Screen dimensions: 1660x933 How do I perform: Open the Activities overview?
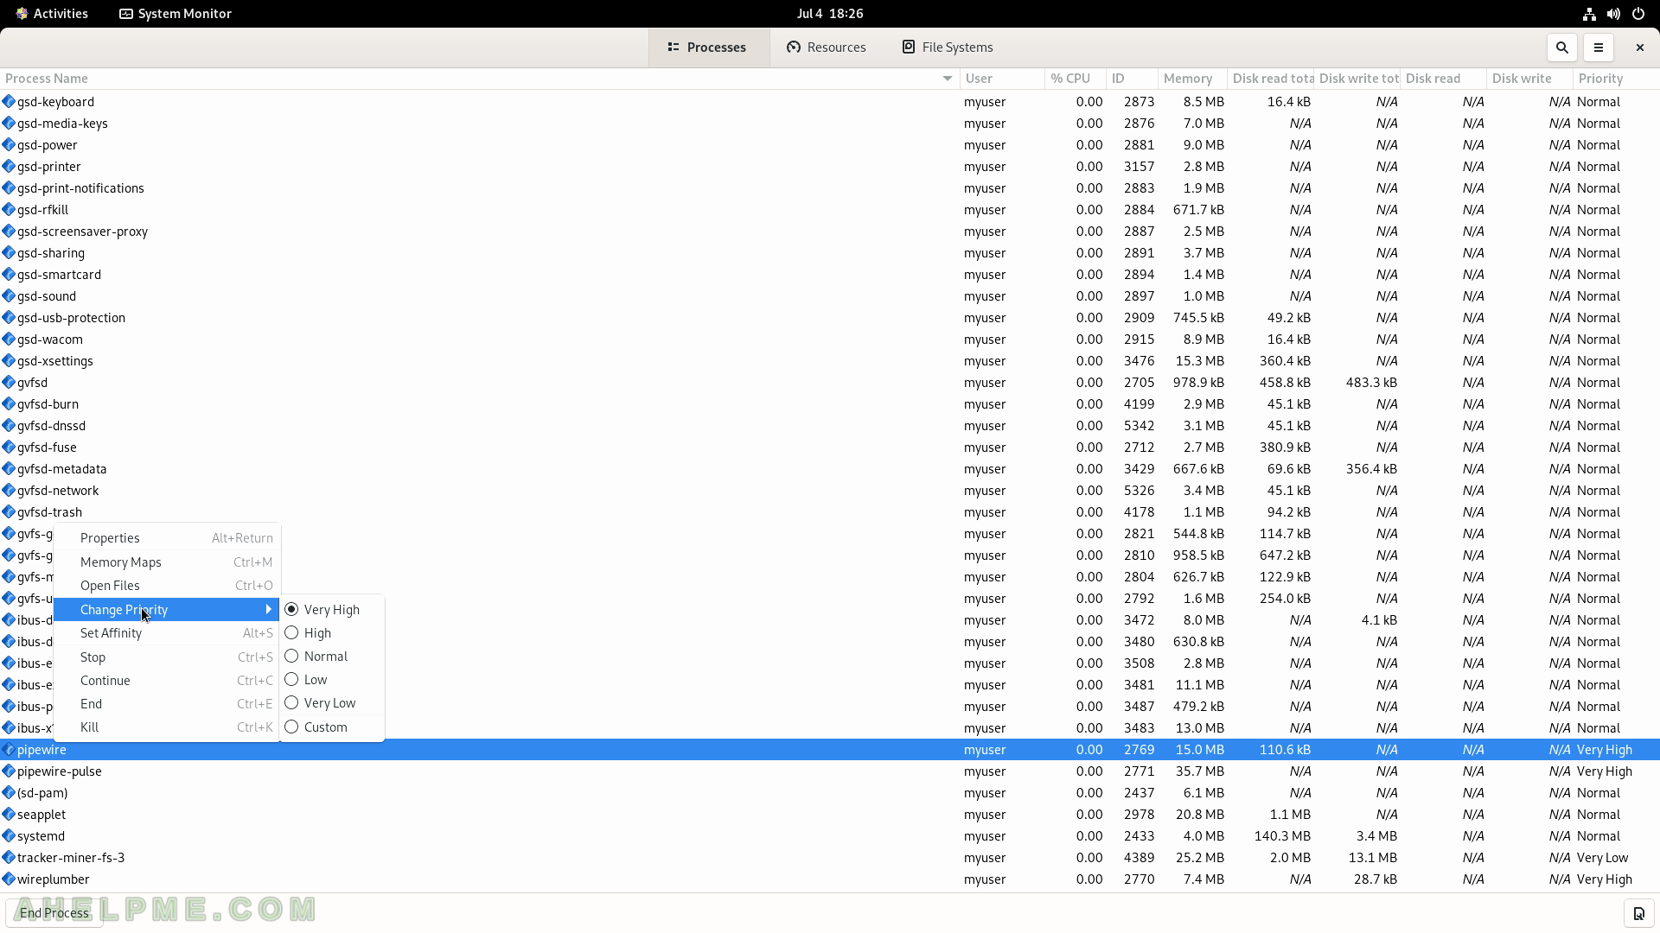click(52, 14)
